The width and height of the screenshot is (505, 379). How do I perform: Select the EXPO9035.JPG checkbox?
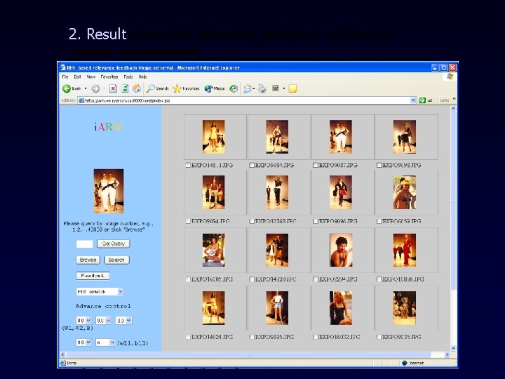click(x=379, y=337)
